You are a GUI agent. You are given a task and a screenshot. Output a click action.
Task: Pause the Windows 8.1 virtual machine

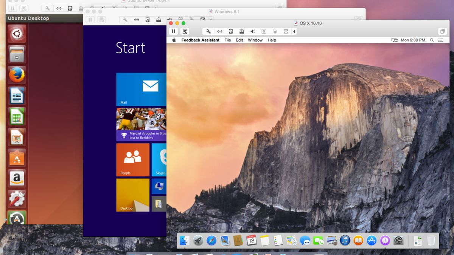pyautogui.click(x=90, y=20)
